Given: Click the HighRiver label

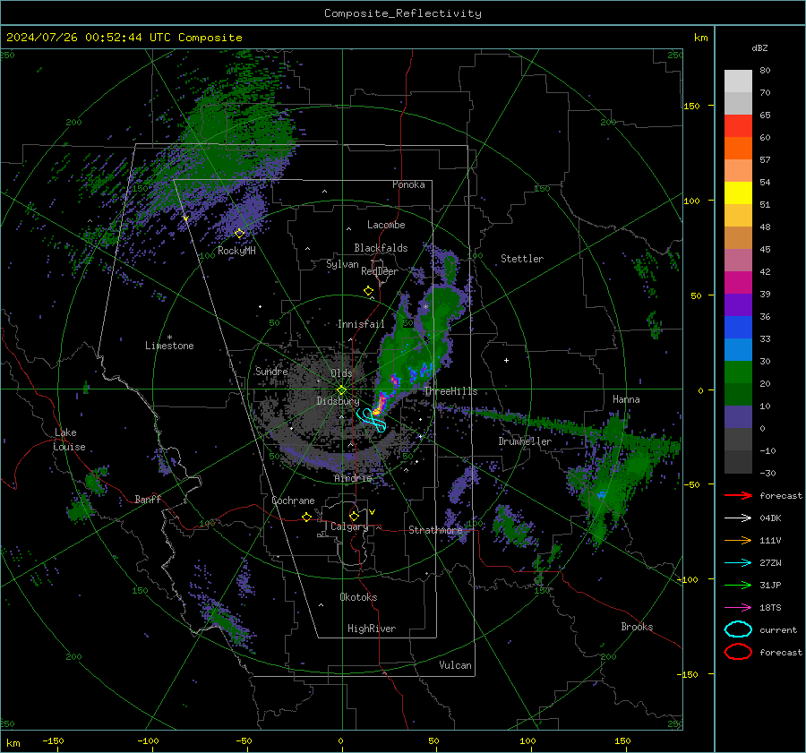Looking at the screenshot, I should [372, 629].
